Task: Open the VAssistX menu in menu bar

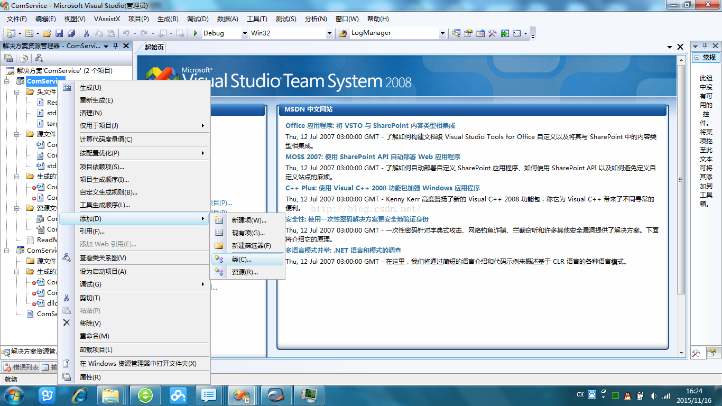Action: point(107,19)
